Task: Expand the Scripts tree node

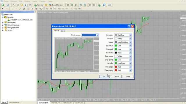Action: tap(3, 30)
